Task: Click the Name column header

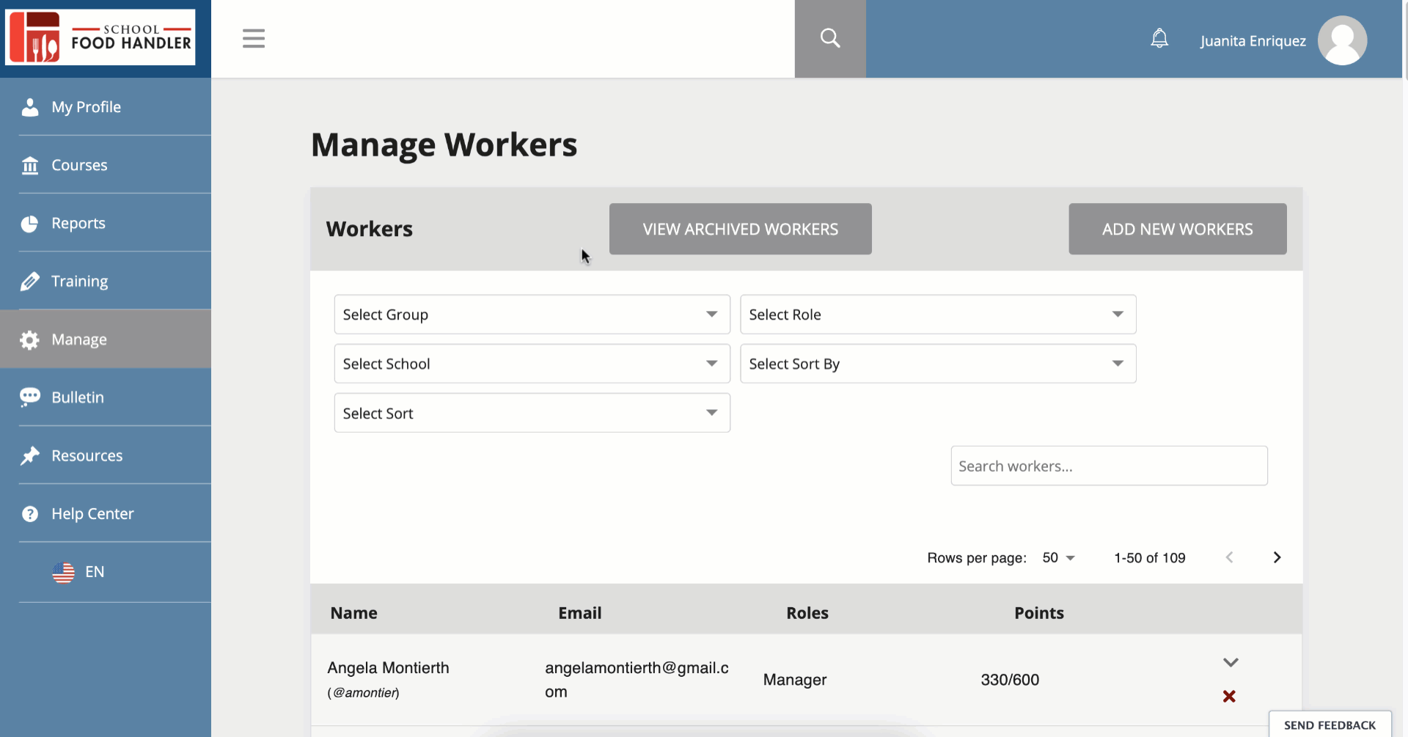Action: 354,613
